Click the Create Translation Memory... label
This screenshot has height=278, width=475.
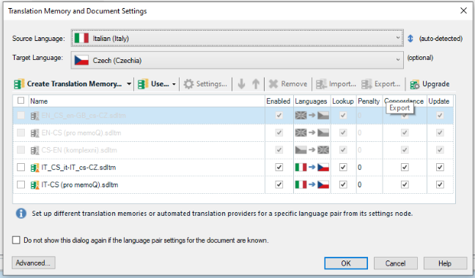click(x=75, y=83)
